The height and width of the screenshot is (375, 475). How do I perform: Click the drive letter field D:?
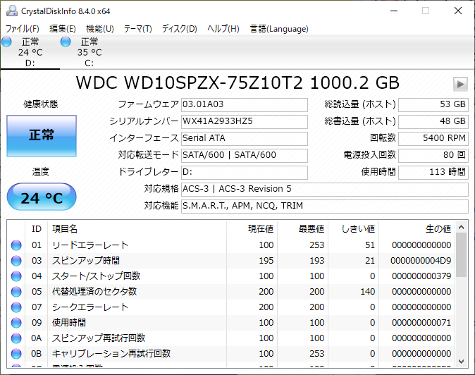pyautogui.click(x=244, y=173)
